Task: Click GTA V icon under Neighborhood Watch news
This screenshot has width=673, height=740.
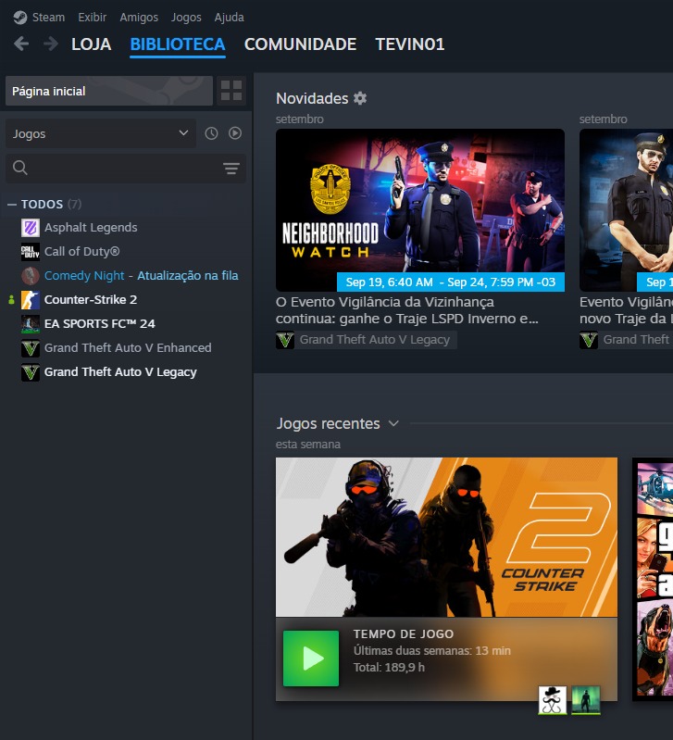Action: 285,340
